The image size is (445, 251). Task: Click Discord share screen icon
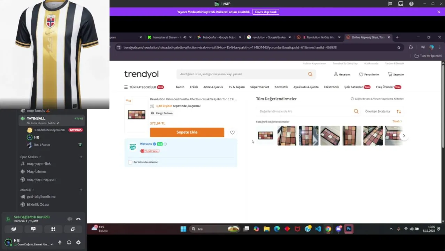pyautogui.click(x=33, y=229)
